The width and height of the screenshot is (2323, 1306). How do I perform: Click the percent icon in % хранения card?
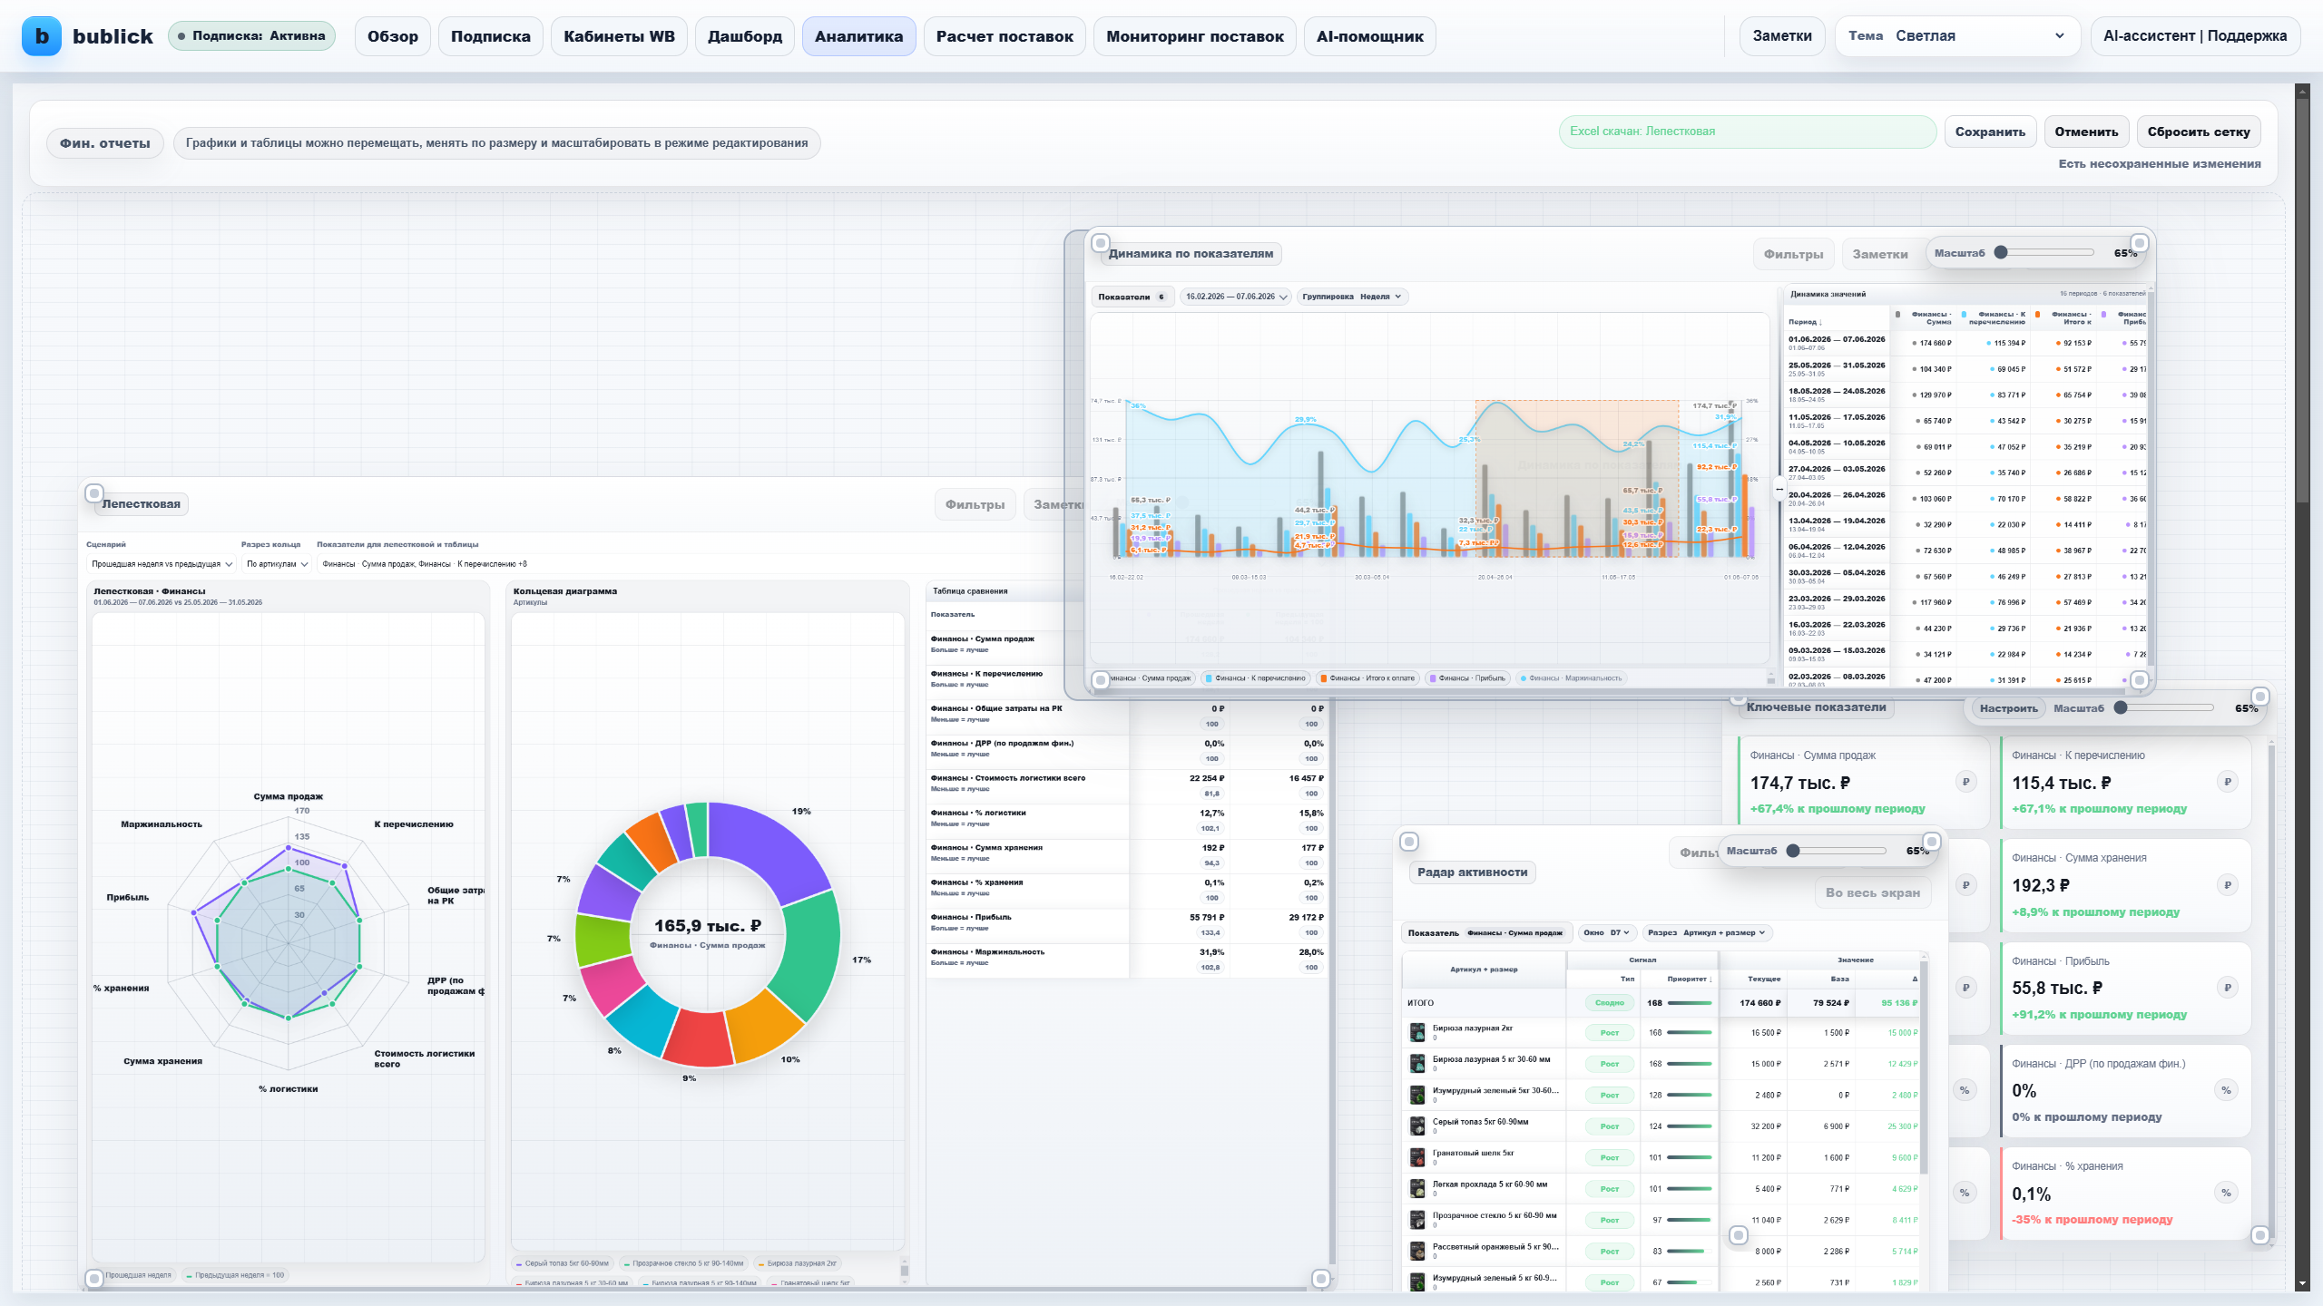[x=2226, y=1193]
